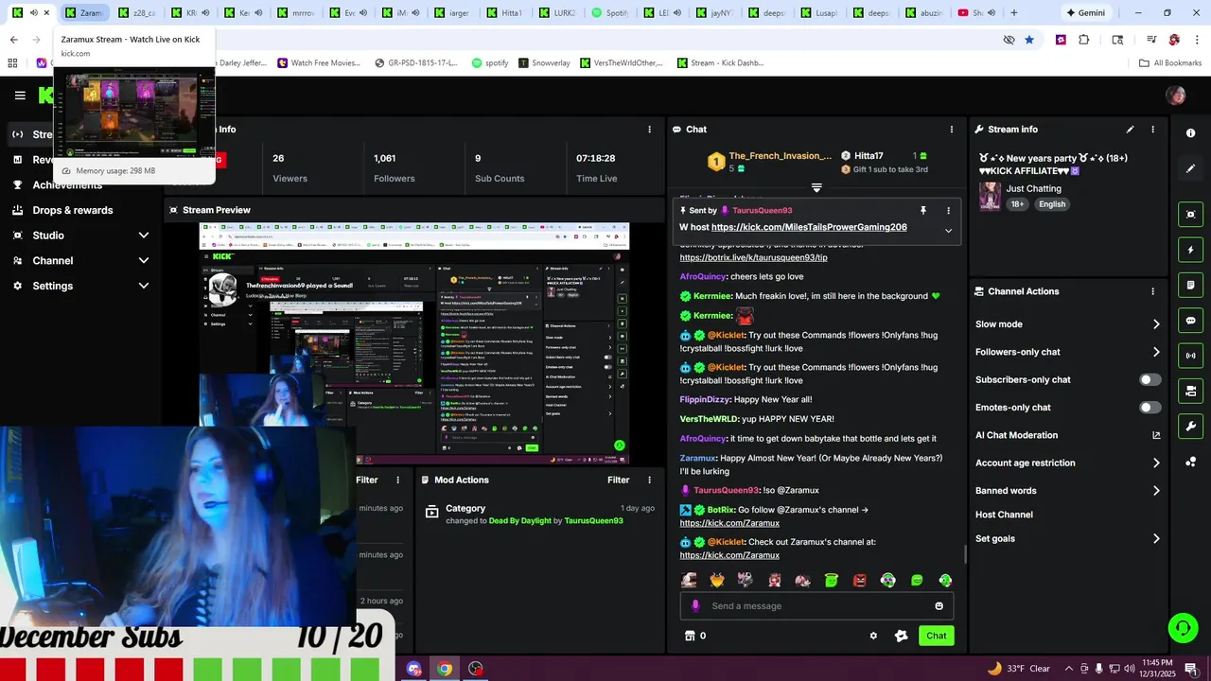Click the right sidebar wrench icon
Screen dimensions: 1211x681
pyautogui.click(x=1190, y=427)
